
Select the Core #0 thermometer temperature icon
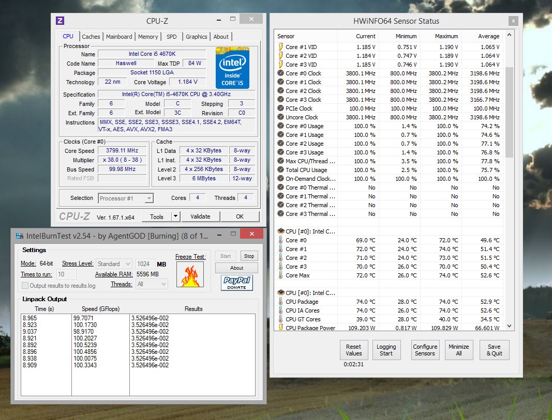[280, 240]
